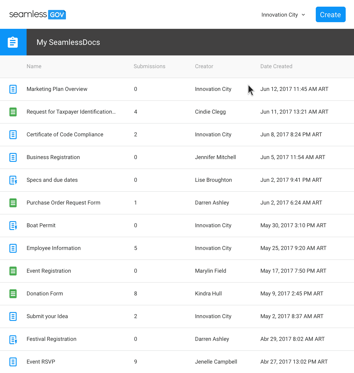The height and width of the screenshot is (373, 354).
Task: Click the Request for Taxpayer Identification green icon
Action: (x=13, y=112)
